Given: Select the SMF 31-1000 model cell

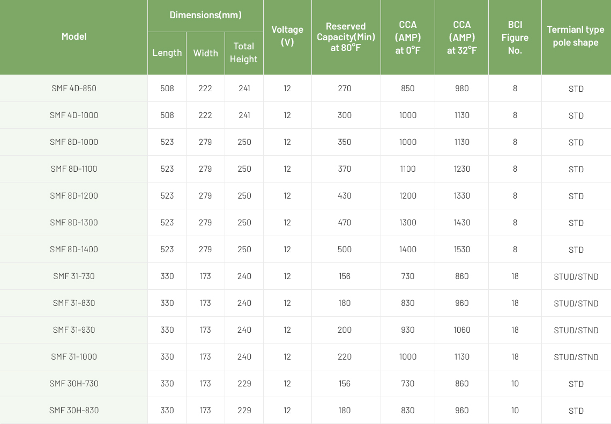Looking at the screenshot, I should 73,357.
